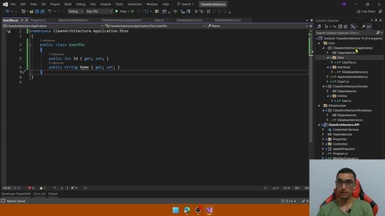385x216 pixels.
Task: Open the https launch profile dropdown arrow
Action: [128, 11]
